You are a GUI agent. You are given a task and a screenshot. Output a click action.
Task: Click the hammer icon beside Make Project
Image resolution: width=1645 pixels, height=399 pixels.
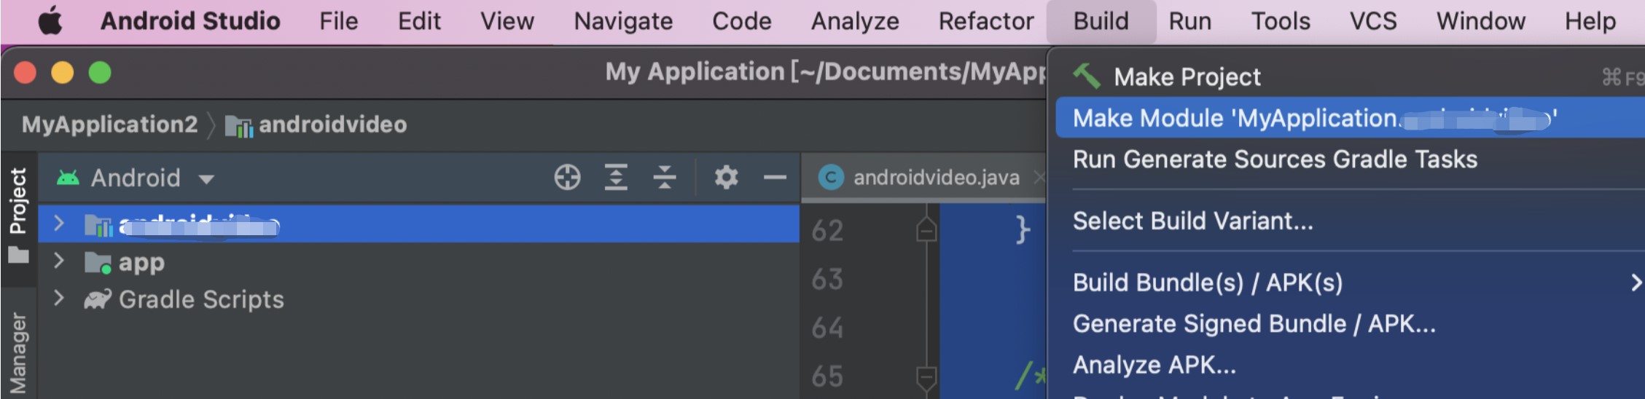[1087, 75]
